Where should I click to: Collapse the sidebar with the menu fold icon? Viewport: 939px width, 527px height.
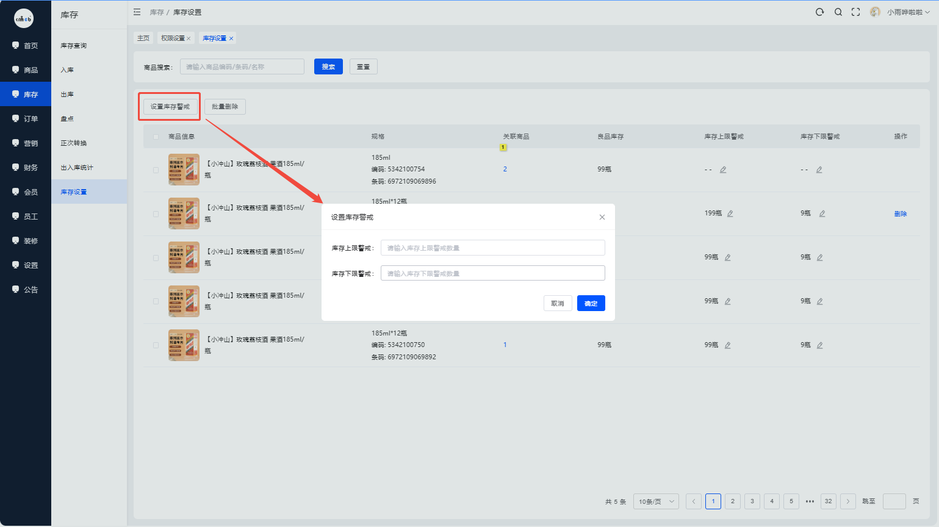(137, 12)
